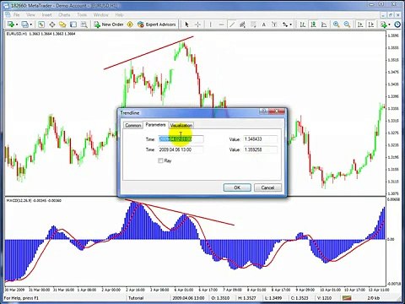Click status bar date 2009.04.06 13:00

188,298
